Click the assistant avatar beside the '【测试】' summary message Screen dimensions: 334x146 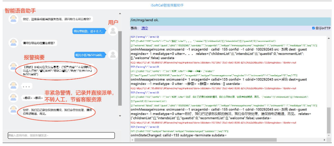[x=13, y=67]
